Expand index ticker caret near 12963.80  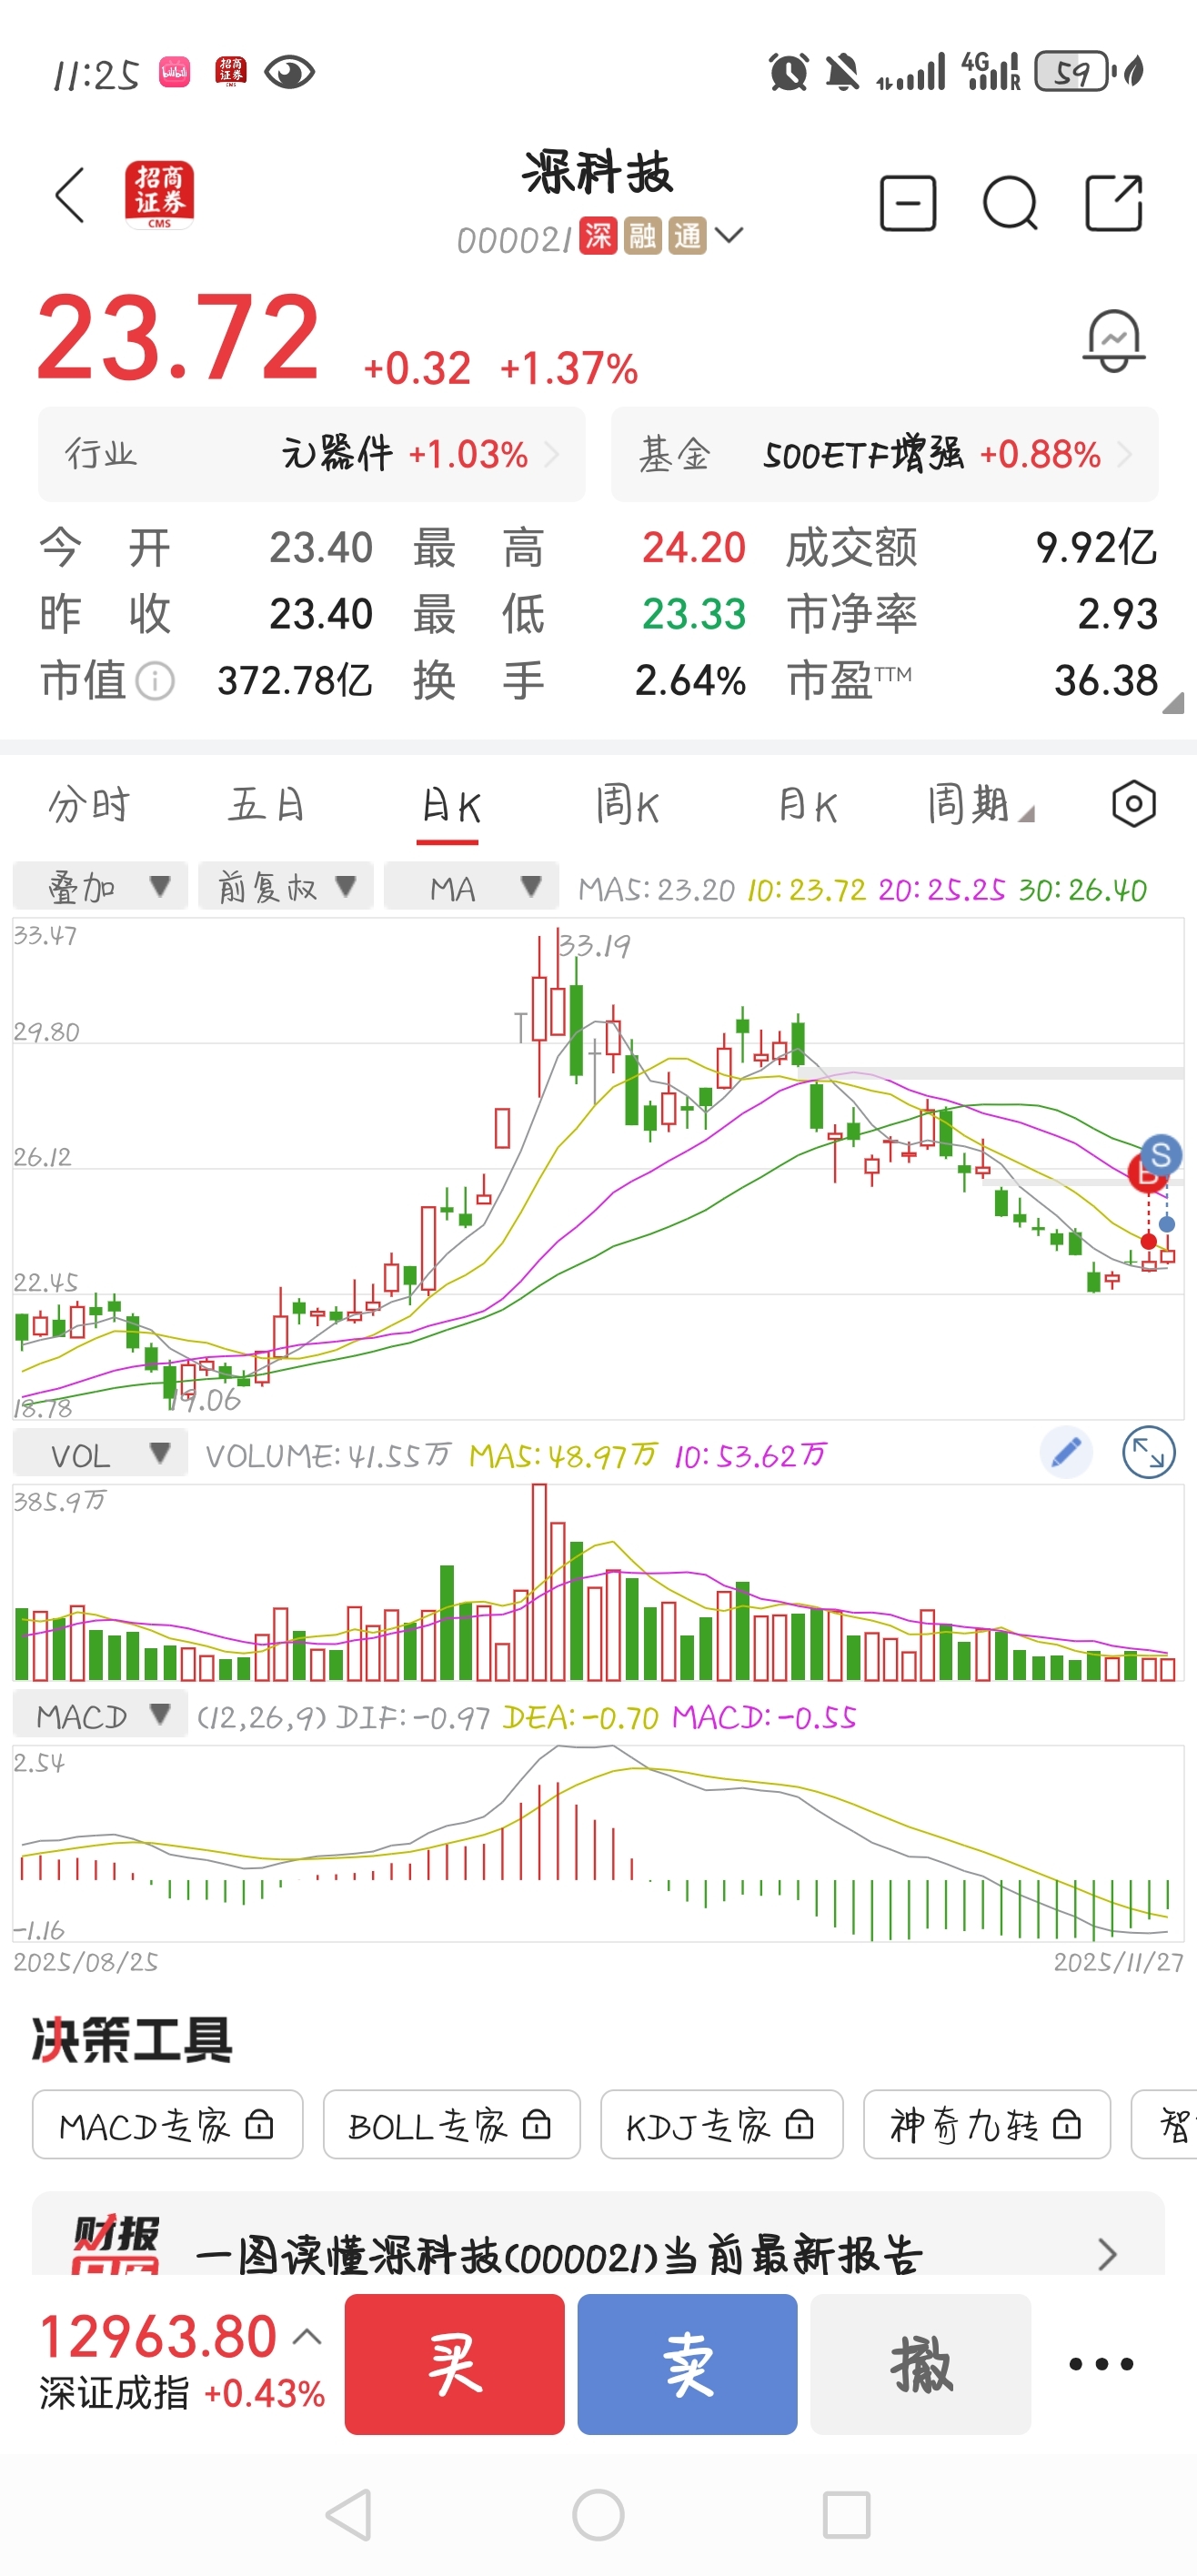point(307,2337)
